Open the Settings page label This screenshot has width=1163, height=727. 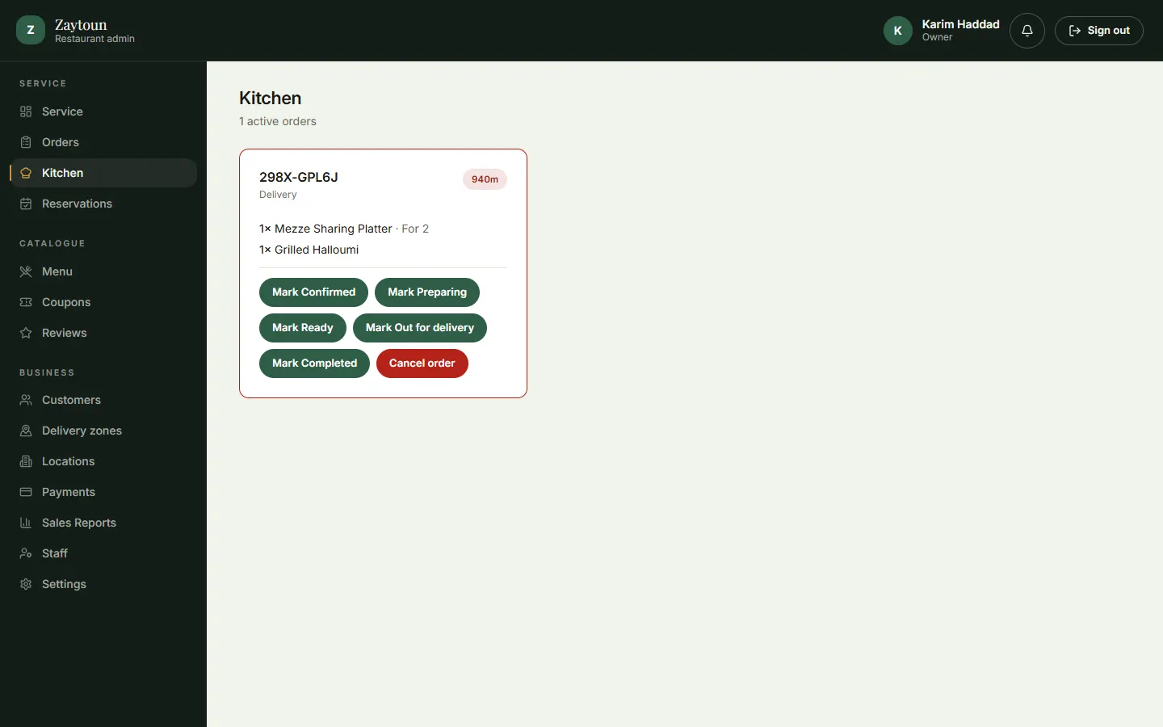(x=64, y=584)
